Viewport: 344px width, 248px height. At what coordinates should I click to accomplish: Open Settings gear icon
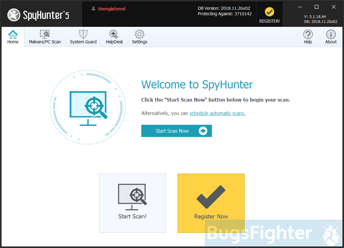pos(139,34)
